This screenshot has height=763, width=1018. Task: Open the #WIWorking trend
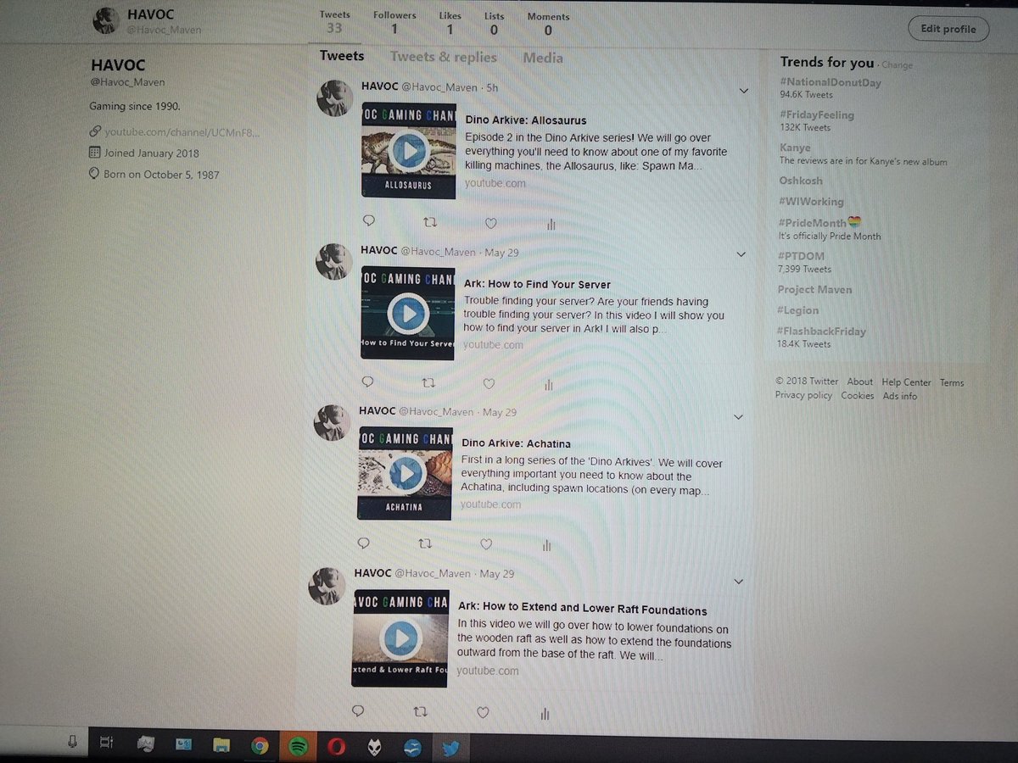[x=812, y=202]
